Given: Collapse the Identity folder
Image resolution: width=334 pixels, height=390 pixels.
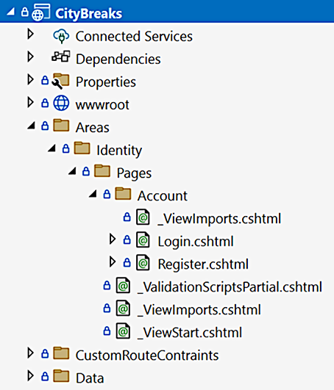Looking at the screenshot, I should tap(51, 148).
